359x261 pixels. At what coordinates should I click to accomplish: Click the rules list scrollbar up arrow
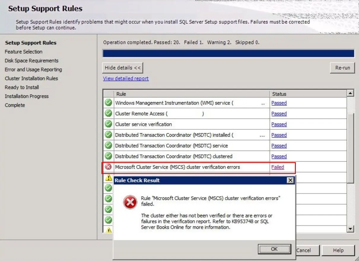tap(351, 93)
